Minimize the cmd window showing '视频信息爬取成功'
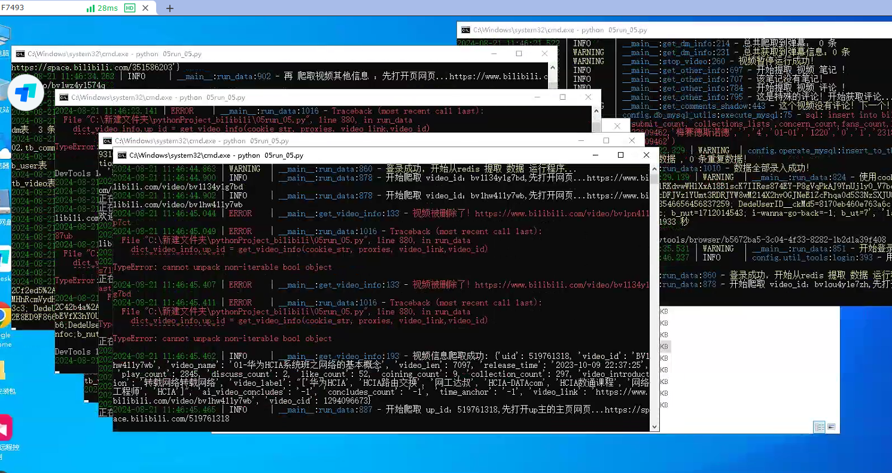 595,155
